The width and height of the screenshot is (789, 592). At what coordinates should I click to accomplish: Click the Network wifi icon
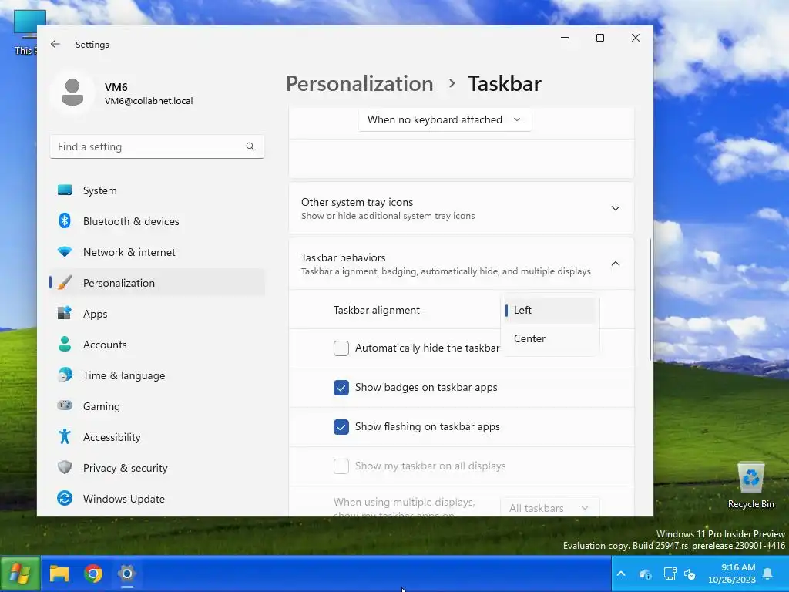click(x=65, y=252)
